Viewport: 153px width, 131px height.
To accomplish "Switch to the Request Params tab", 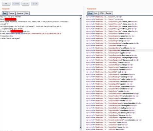I will [x=11, y=13].
